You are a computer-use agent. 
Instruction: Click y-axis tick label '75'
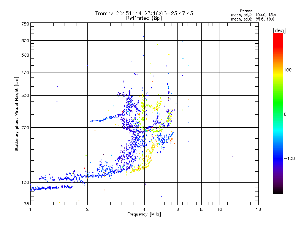point(27,204)
